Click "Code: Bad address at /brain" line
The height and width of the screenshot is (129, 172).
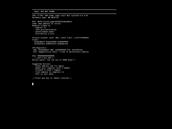46,24
